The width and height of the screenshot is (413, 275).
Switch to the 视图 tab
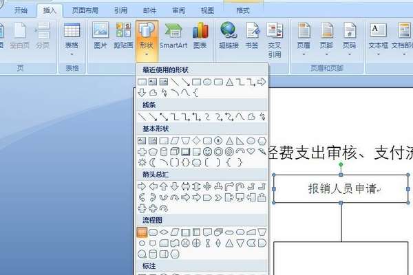tap(208, 10)
